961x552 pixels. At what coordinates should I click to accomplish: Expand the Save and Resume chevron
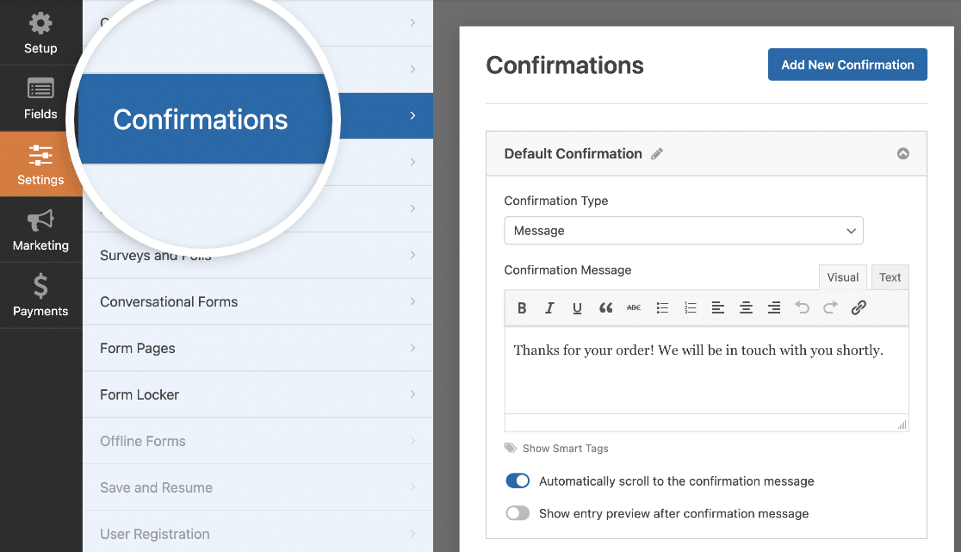tap(412, 487)
